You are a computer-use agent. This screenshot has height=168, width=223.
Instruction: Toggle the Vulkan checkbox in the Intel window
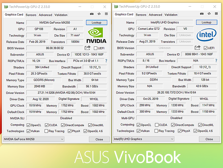(138, 131)
